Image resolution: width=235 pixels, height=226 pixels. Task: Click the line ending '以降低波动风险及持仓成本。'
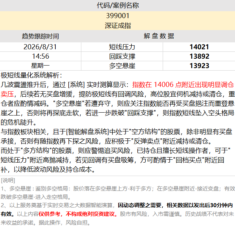click(48, 169)
